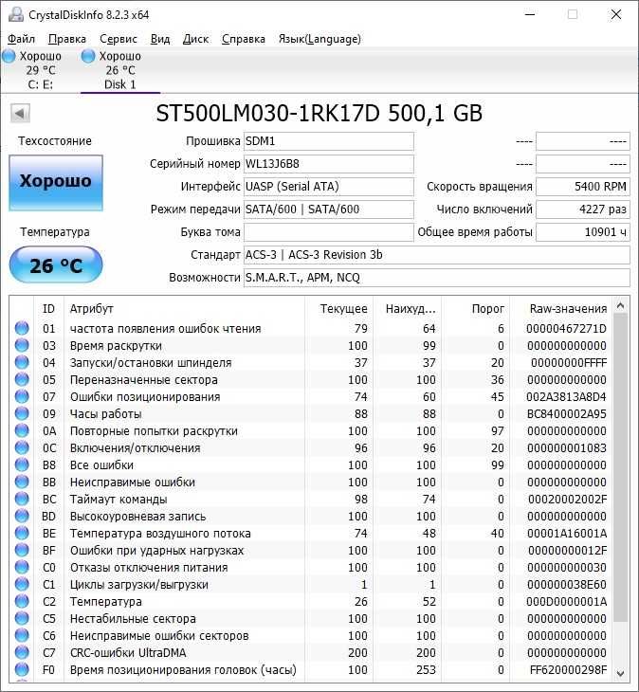The image size is (639, 692).
Task: Click the ID column header
Action: tap(48, 308)
